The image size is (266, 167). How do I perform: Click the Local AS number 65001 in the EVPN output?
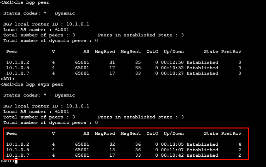62,112
